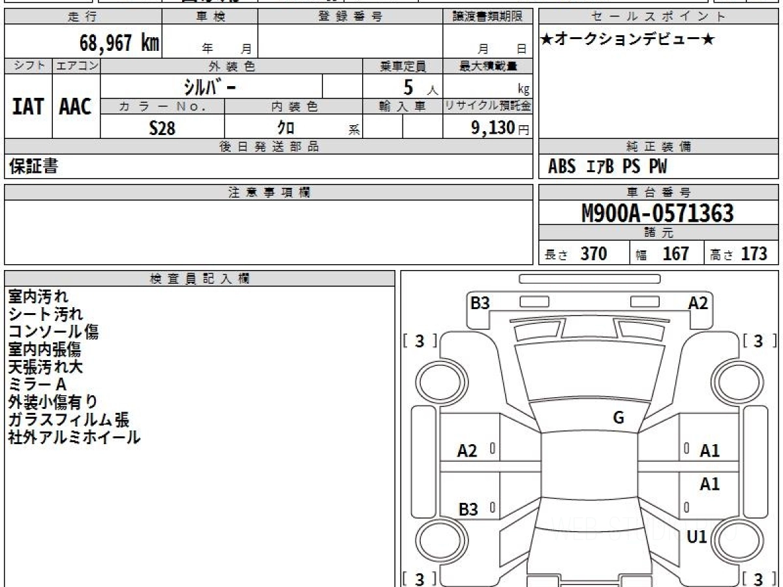Select the U1 damage mark
This screenshot has height=587, width=783.
(x=698, y=537)
